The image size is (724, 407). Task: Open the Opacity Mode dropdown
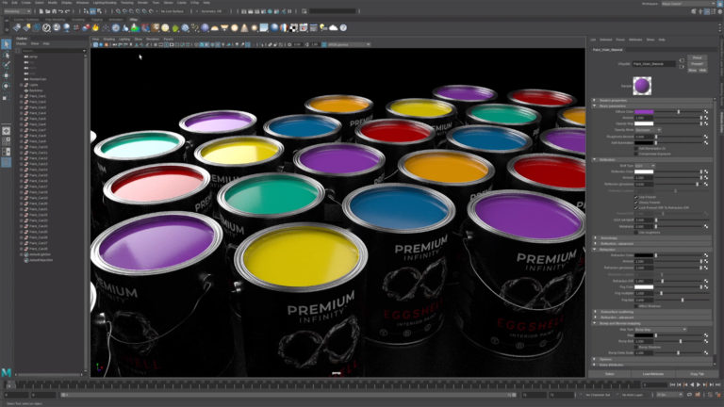tap(649, 130)
